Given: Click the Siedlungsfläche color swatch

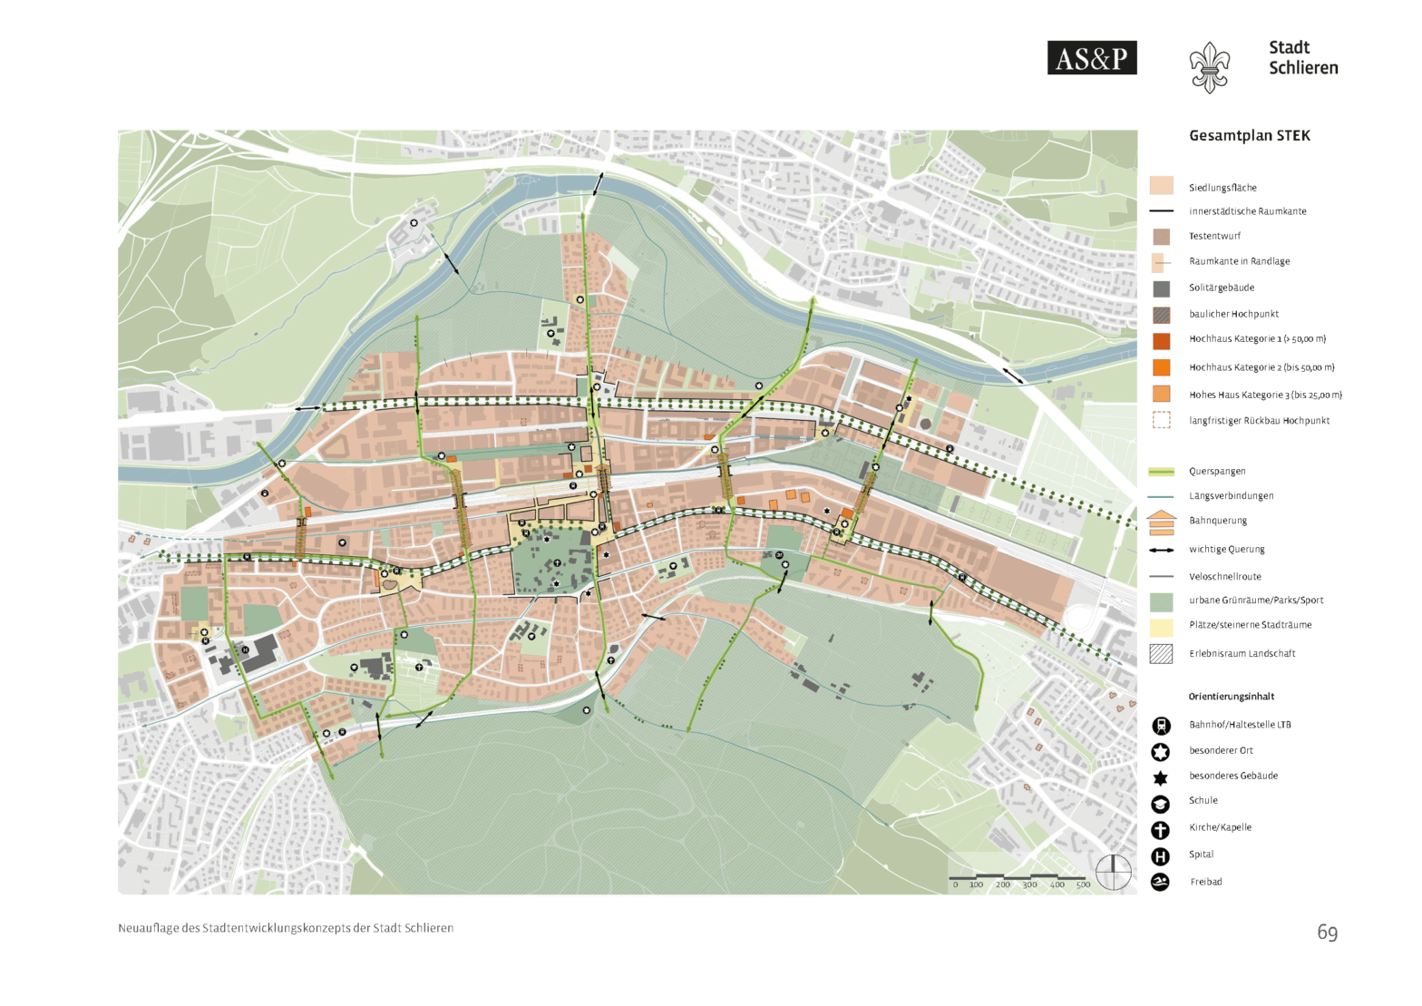Looking at the screenshot, I should pos(1162,185).
